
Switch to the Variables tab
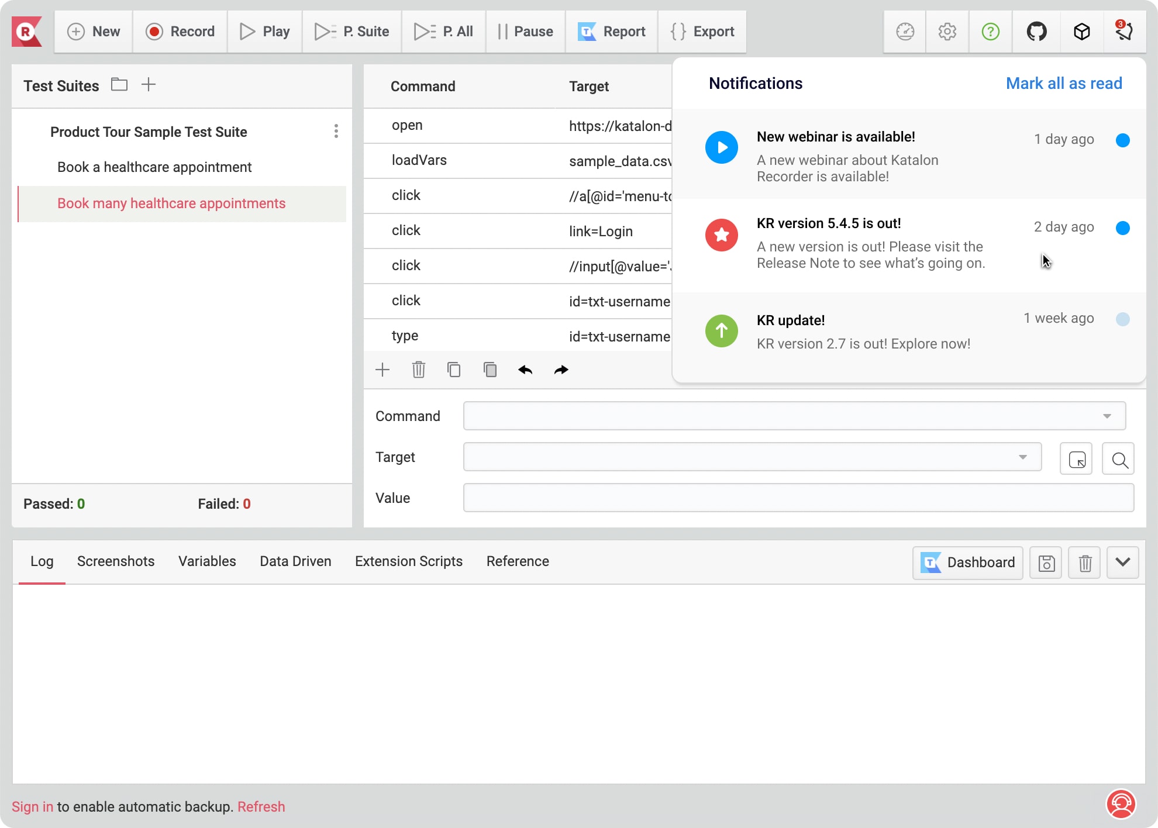207,561
